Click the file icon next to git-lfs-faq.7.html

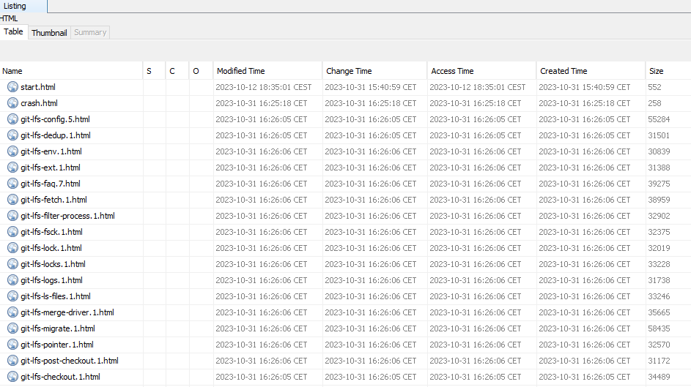coord(12,184)
